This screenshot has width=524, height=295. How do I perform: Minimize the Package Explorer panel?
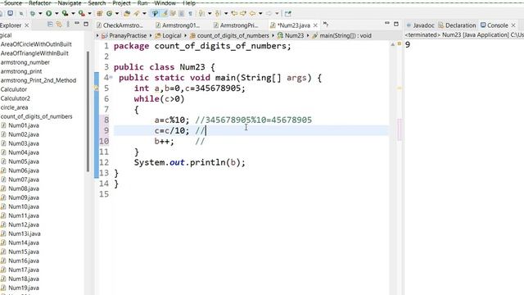click(77, 24)
